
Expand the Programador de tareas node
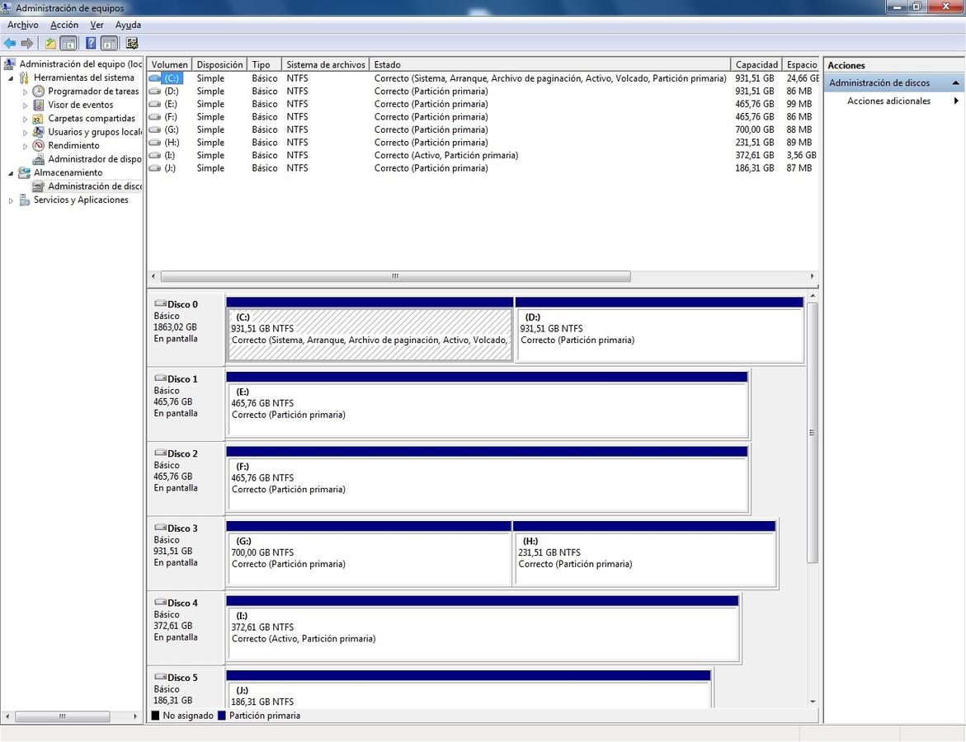tap(26, 92)
